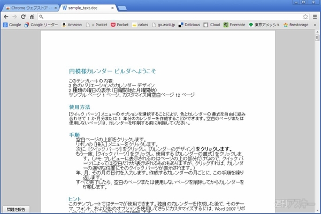Click line 空白ページの上部をクリックします
Screen dimensions: 321x214
tap(111, 140)
